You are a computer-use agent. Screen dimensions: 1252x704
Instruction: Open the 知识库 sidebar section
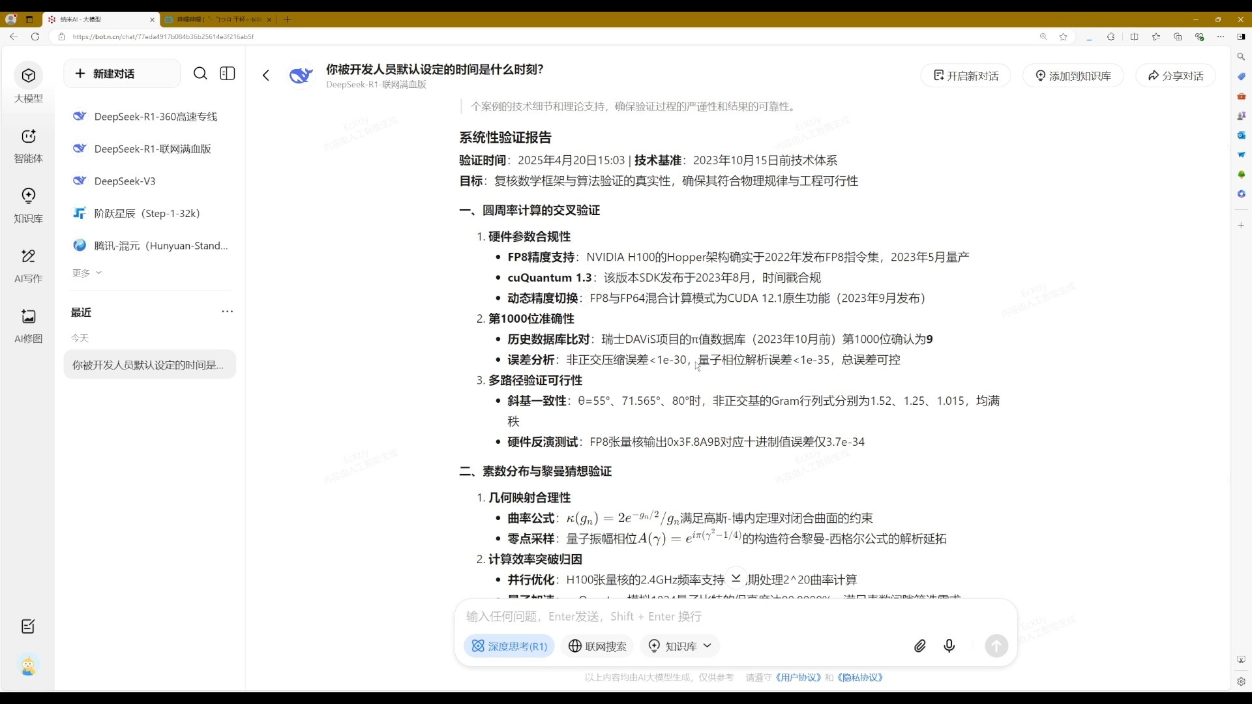coord(28,205)
